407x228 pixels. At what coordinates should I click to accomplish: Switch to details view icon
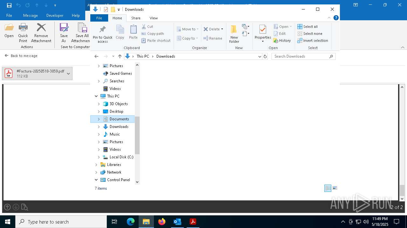coord(328,188)
